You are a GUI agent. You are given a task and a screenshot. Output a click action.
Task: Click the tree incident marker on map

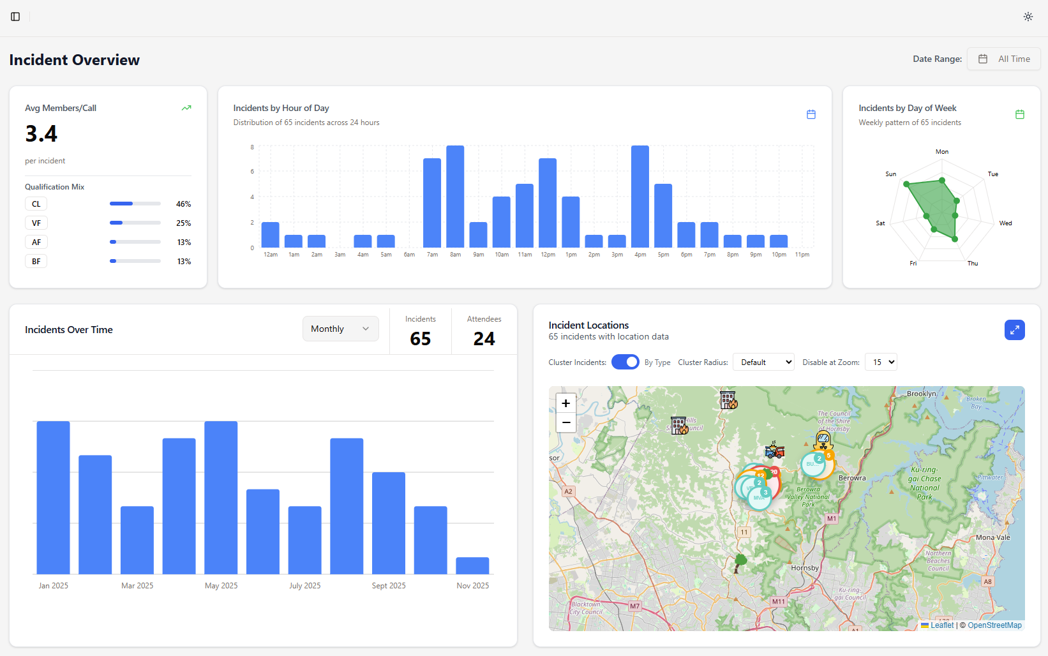click(740, 562)
